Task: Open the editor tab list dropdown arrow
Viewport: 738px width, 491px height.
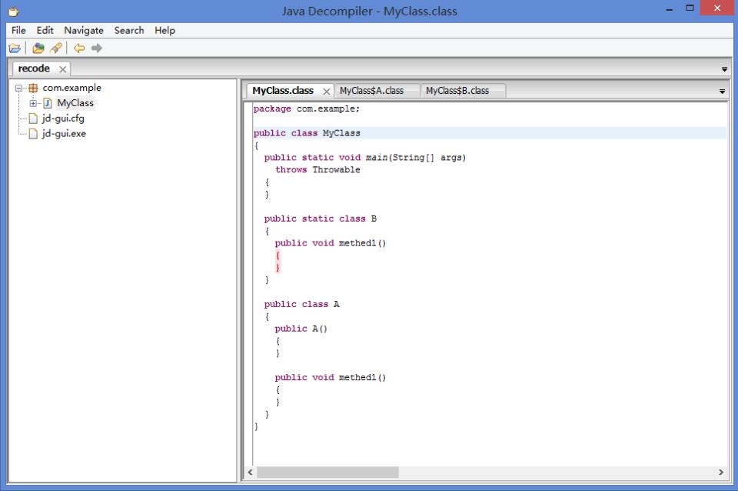Action: click(722, 92)
